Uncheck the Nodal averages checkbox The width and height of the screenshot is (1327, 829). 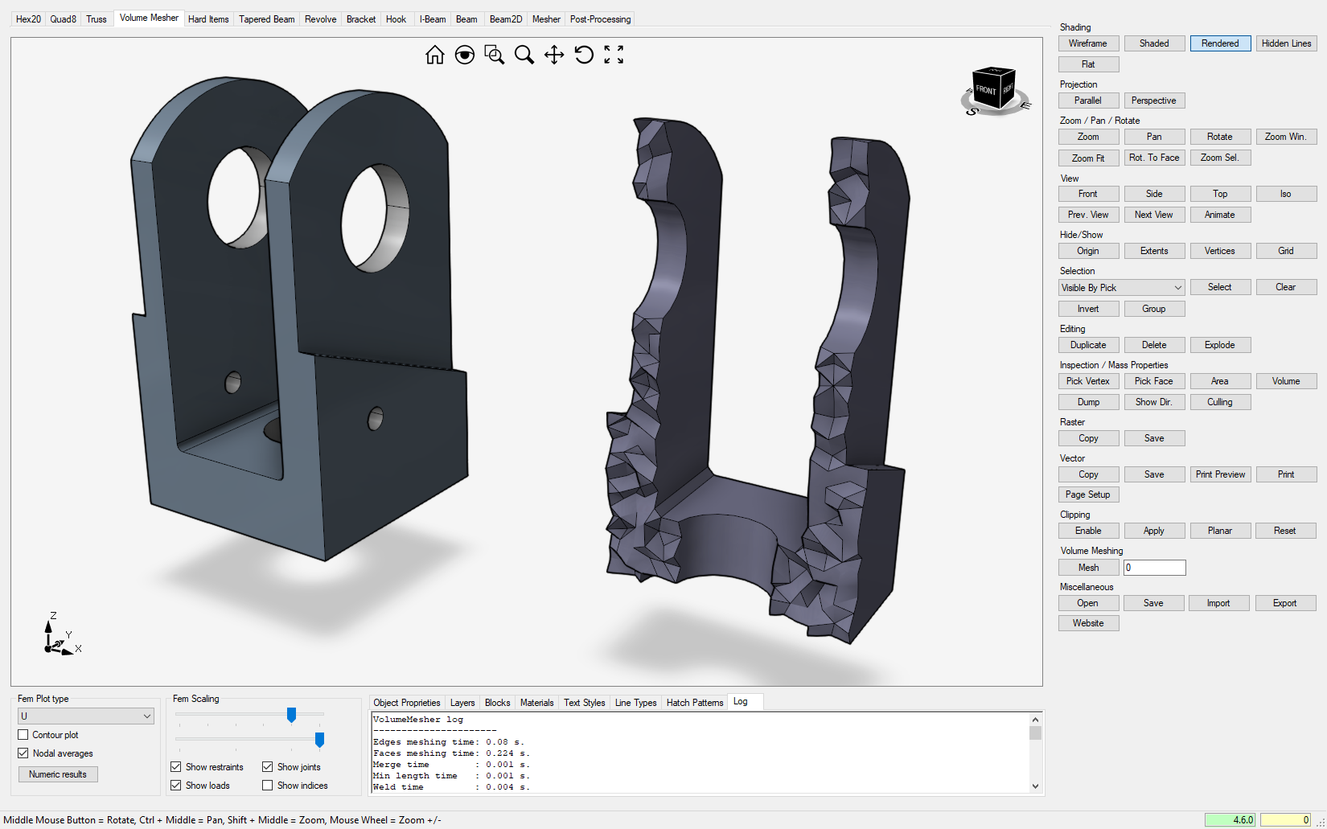tap(23, 753)
